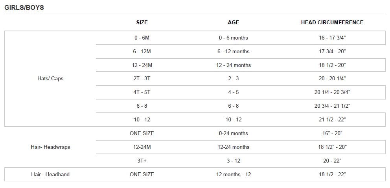Image resolution: width=390 pixels, height=188 pixels.
Task: Click the Hair - Headband row label
Action: 50,174
